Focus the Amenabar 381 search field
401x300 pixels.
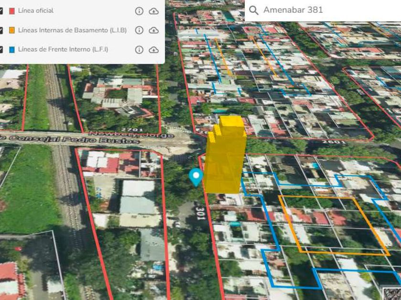(x=323, y=10)
